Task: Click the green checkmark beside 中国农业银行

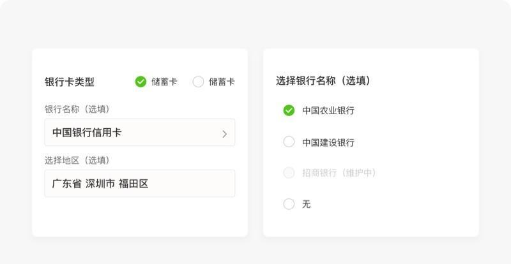Action: pos(289,110)
